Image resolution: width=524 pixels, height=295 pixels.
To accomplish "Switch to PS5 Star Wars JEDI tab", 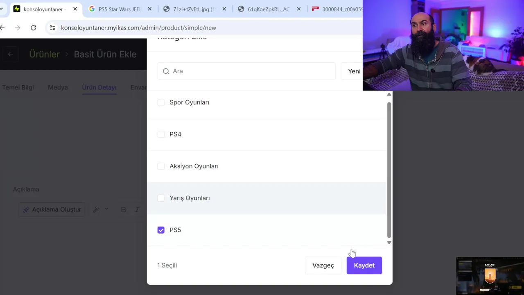I will (120, 9).
